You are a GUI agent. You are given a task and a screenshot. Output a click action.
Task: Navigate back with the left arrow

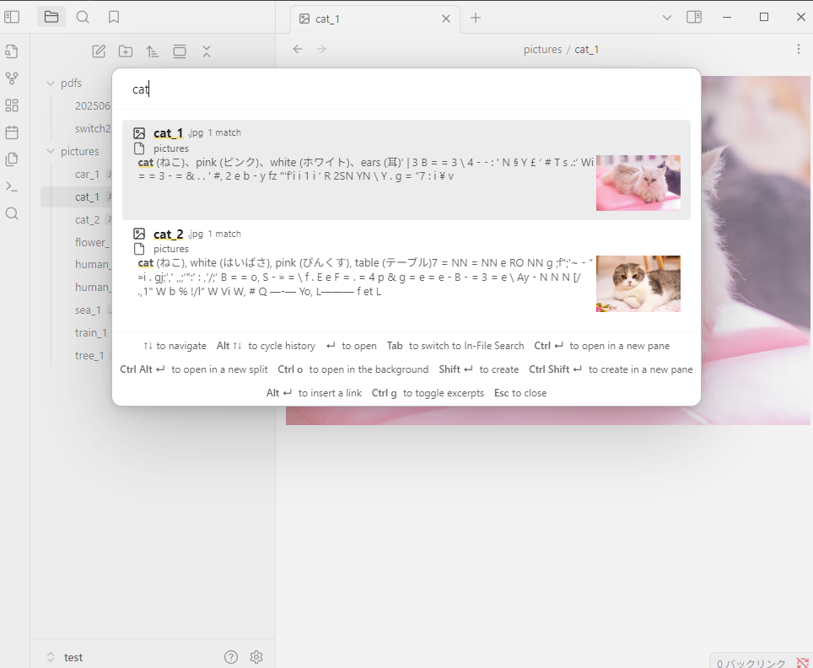298,49
